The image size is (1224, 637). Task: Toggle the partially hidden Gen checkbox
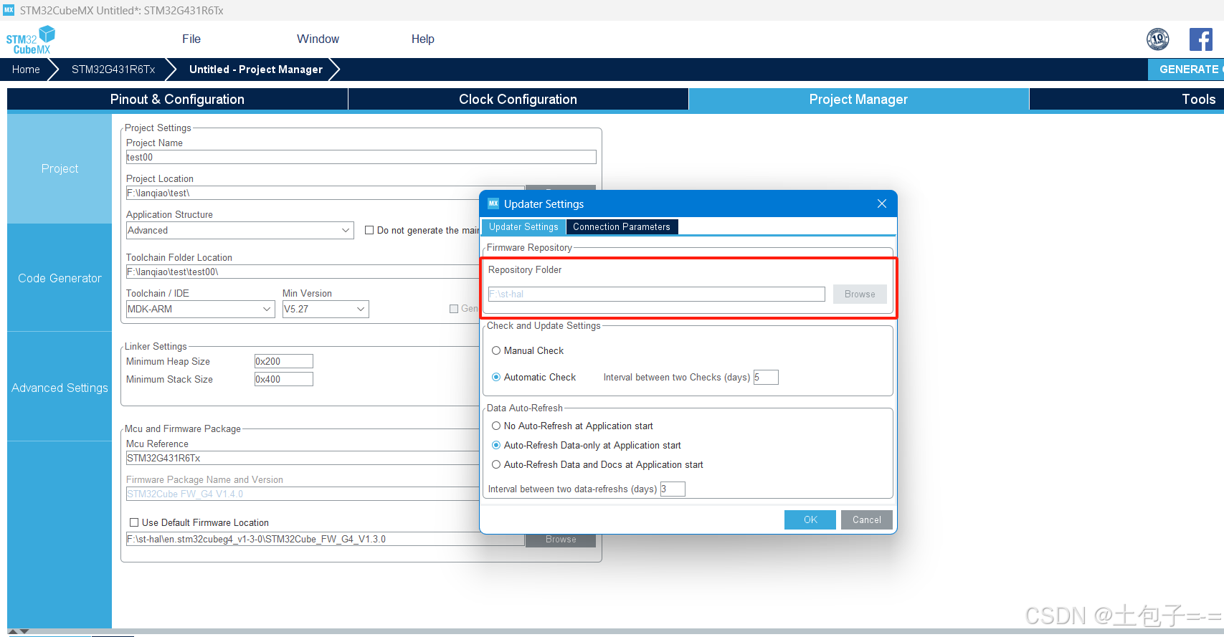(x=454, y=309)
